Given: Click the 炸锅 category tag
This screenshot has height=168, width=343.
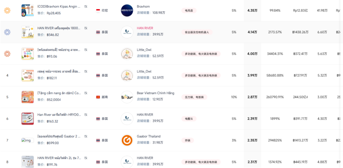Looking at the screenshot, I should point(187,140).
